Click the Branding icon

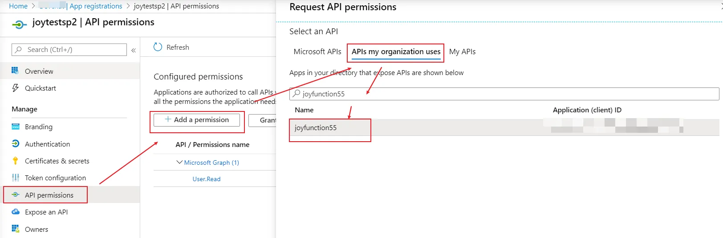pyautogui.click(x=15, y=127)
